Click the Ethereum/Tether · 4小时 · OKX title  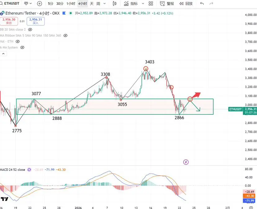(x=33, y=13)
